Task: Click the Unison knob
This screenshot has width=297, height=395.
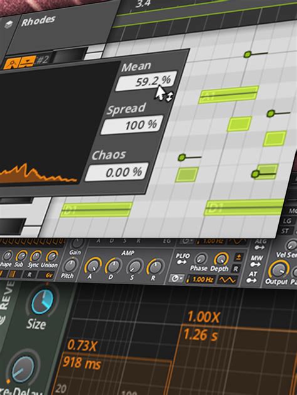Action: (51, 255)
